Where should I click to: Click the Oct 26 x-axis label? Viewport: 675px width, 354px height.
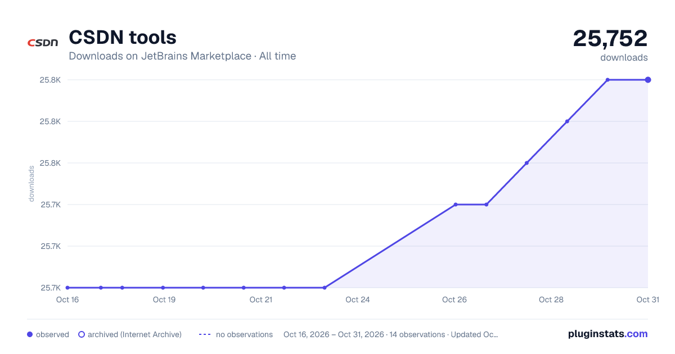tap(454, 299)
